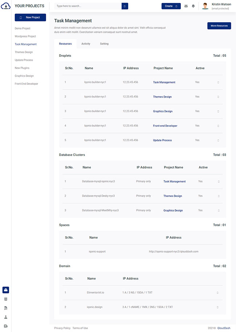Open action menu for droplet row 1

[218, 82]
